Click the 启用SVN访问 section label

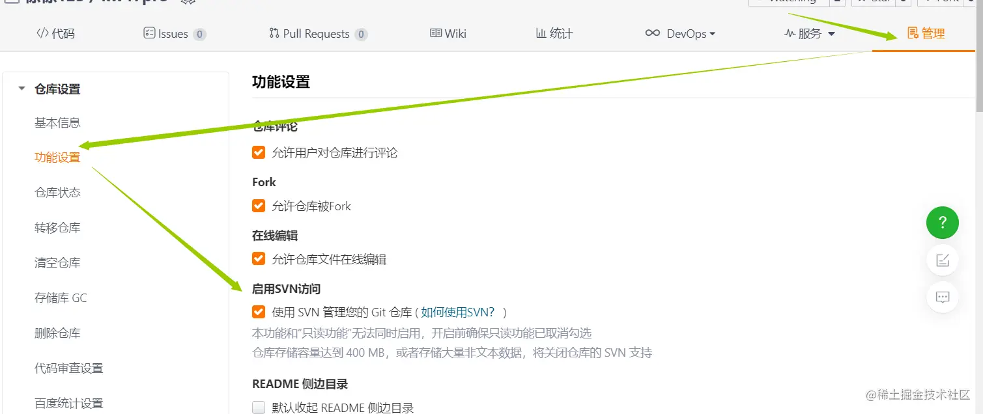286,289
